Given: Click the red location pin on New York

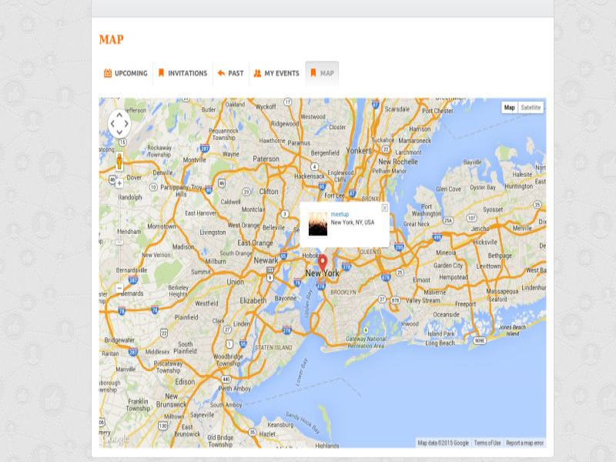Looking at the screenshot, I should point(323,262).
